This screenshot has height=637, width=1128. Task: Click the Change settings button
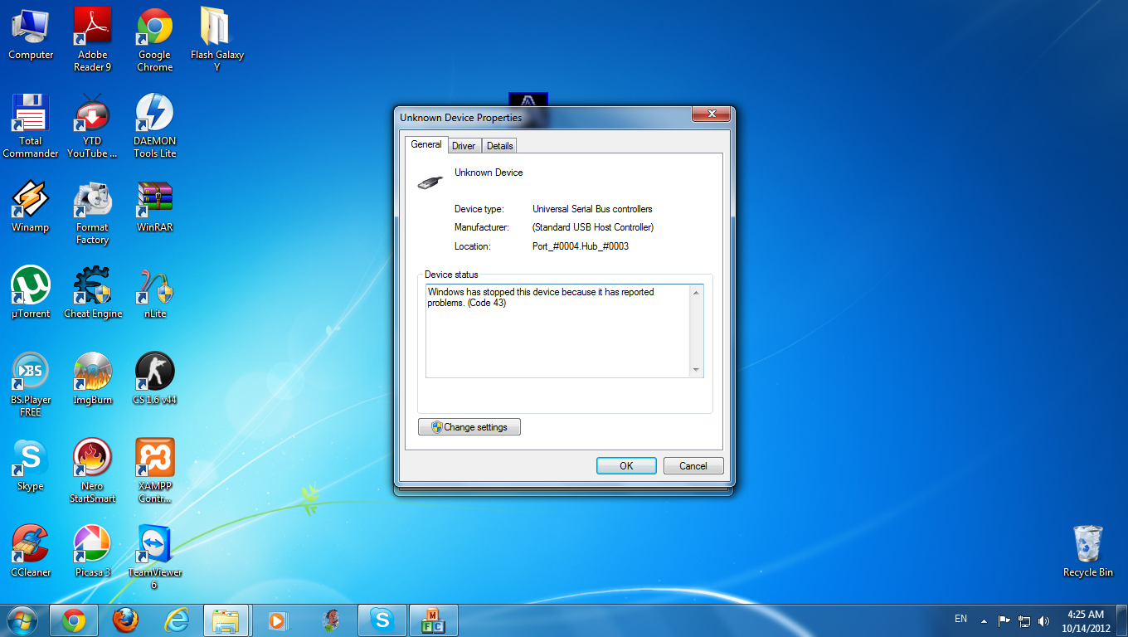tap(469, 427)
